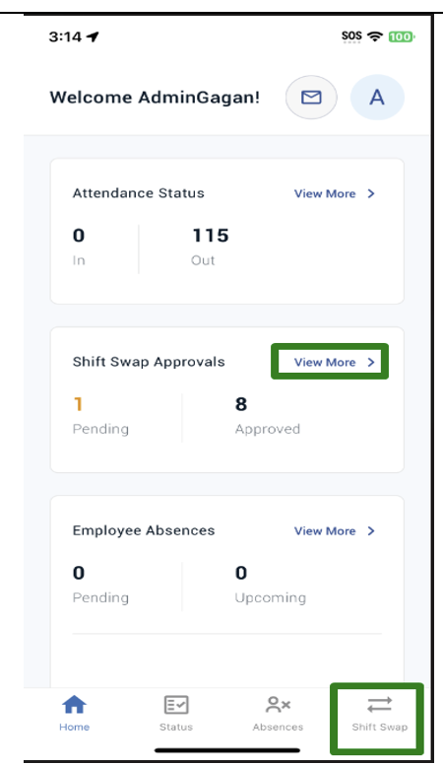Switch to the Status tab label

(176, 727)
